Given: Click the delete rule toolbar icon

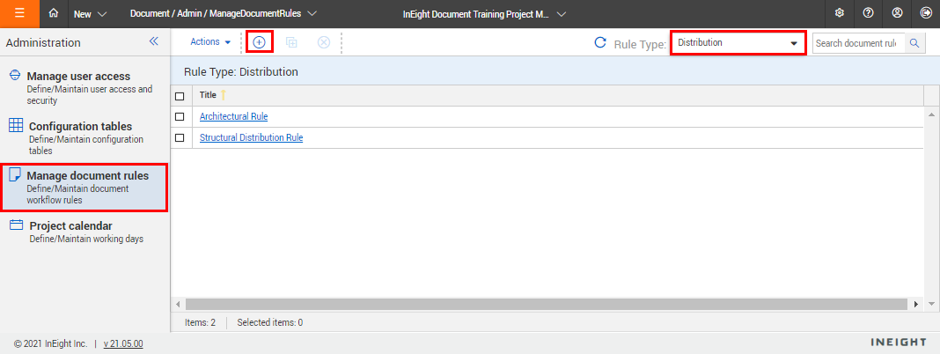Looking at the screenshot, I should pos(324,42).
